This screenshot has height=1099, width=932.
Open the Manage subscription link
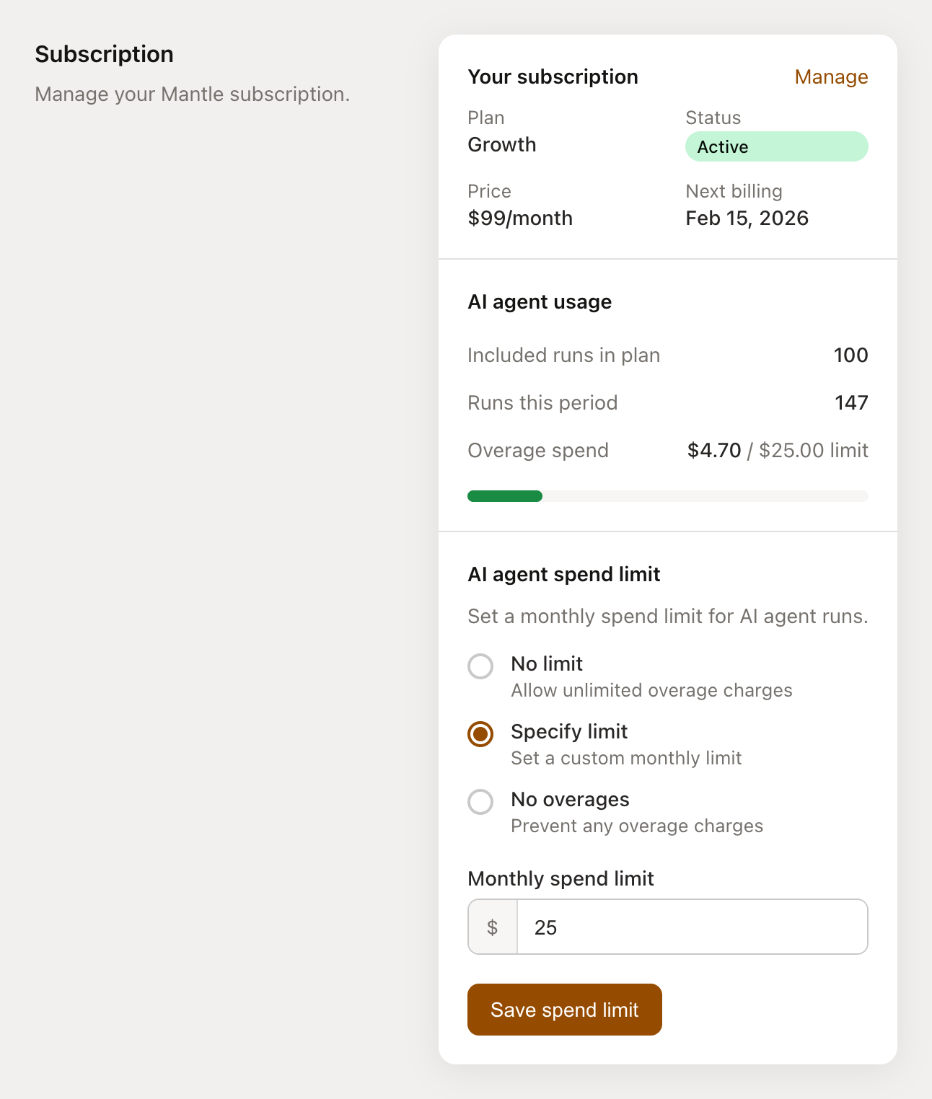[831, 77]
